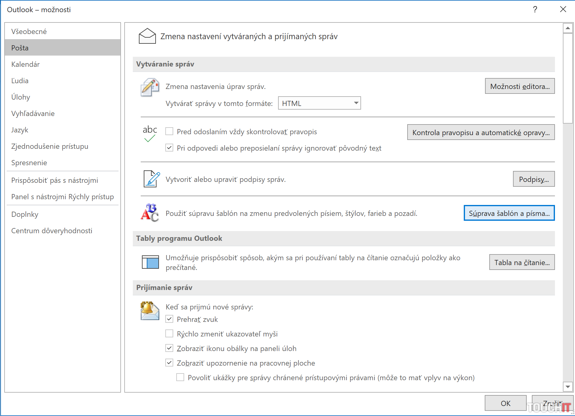
Task: Open the Podpisy signatures button
Action: click(x=533, y=179)
